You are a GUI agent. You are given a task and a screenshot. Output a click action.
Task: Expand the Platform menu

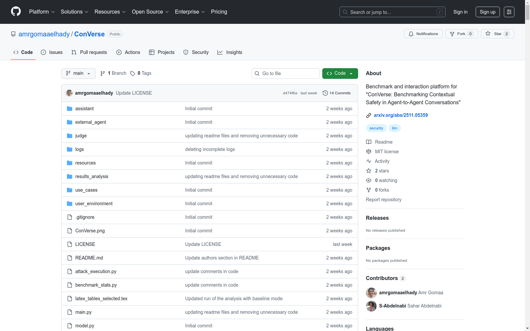tap(42, 12)
